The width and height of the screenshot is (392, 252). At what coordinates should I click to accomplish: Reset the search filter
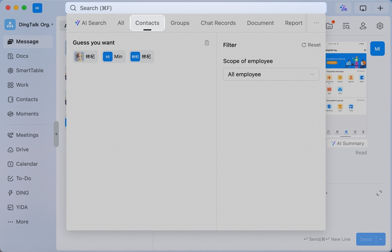click(x=311, y=45)
